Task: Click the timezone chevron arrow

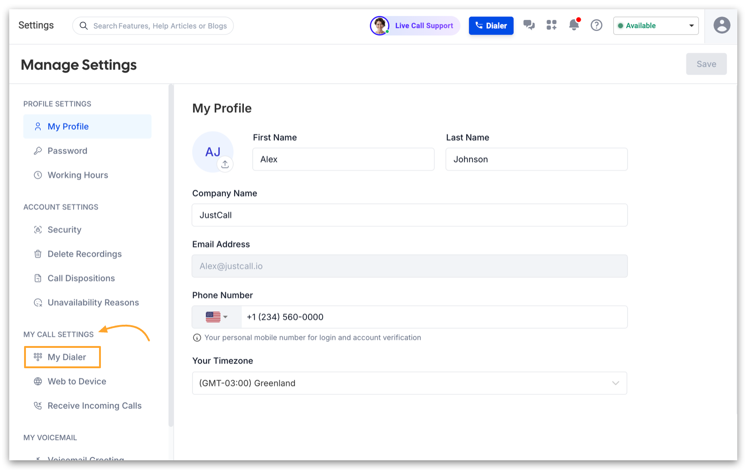Action: point(616,383)
